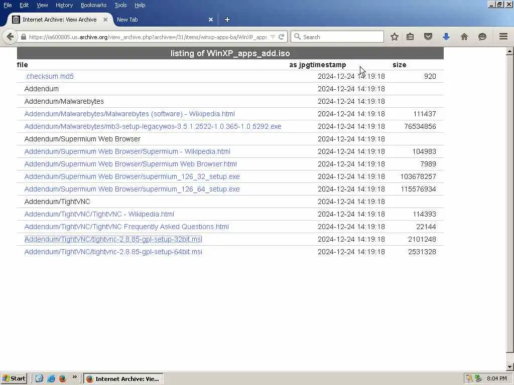
Task: Click the padlock site identity icon
Action: pyautogui.click(x=23, y=37)
